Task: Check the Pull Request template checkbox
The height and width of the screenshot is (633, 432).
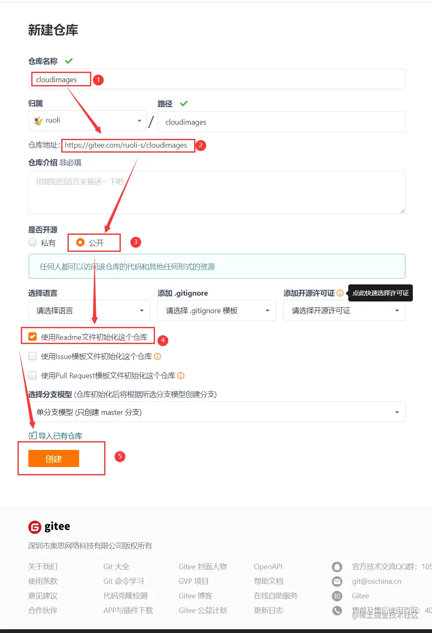Action: (32, 375)
